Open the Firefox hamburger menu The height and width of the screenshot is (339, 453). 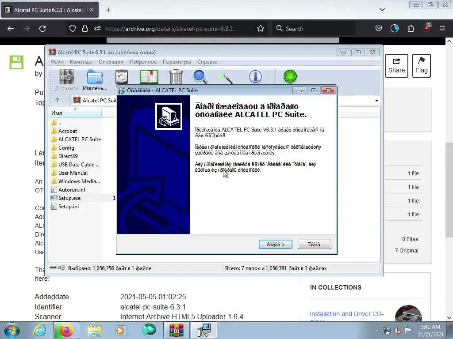pyautogui.click(x=442, y=28)
